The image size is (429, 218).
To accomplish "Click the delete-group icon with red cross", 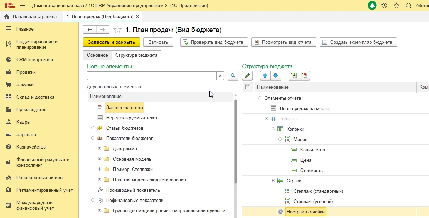I will coord(304,76).
